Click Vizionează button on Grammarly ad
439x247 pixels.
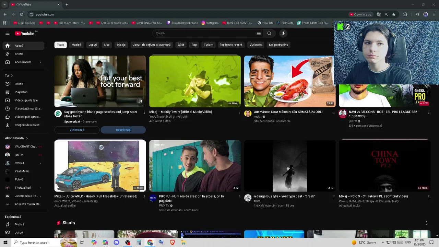(77, 130)
